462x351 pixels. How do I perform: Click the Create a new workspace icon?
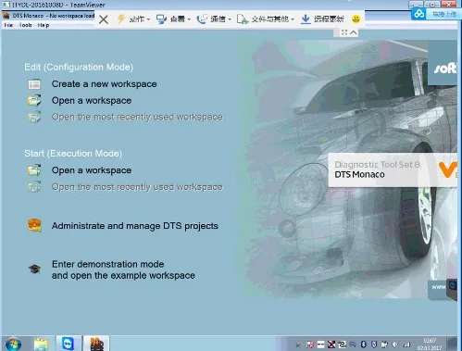pos(34,84)
